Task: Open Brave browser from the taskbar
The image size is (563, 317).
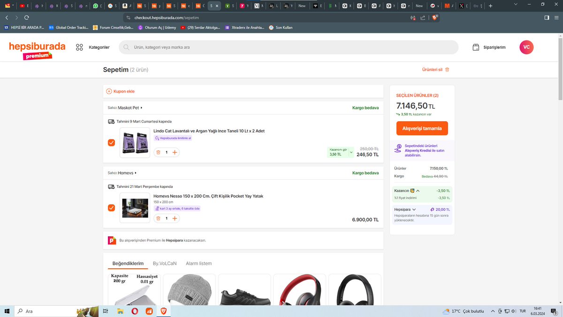Action: (163, 311)
